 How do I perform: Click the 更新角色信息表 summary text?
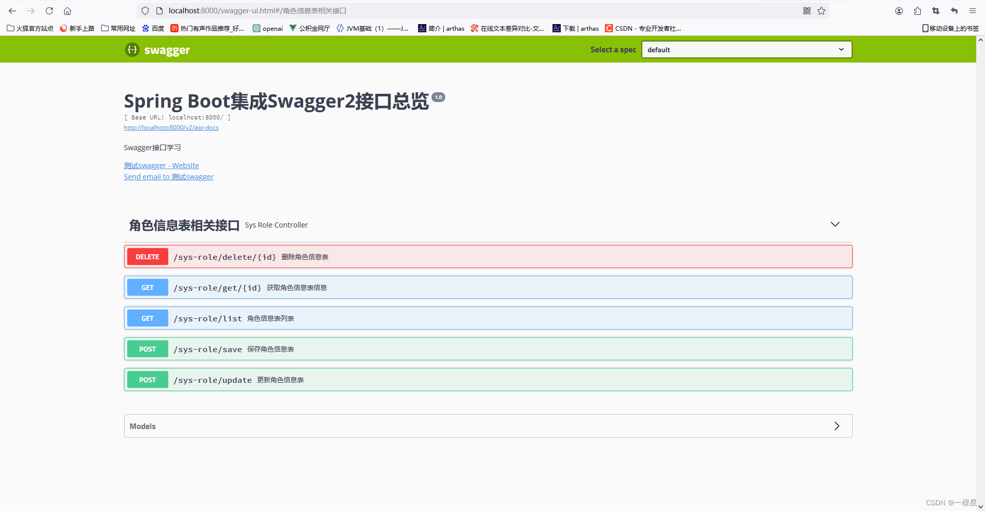coord(280,380)
